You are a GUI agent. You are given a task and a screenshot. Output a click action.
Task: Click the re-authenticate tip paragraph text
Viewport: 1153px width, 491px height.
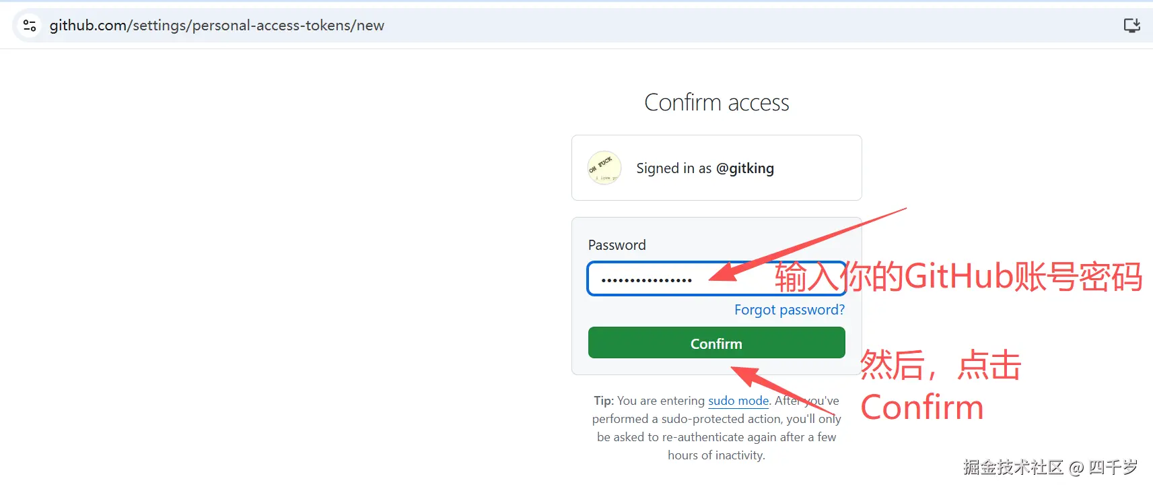[x=716, y=428]
